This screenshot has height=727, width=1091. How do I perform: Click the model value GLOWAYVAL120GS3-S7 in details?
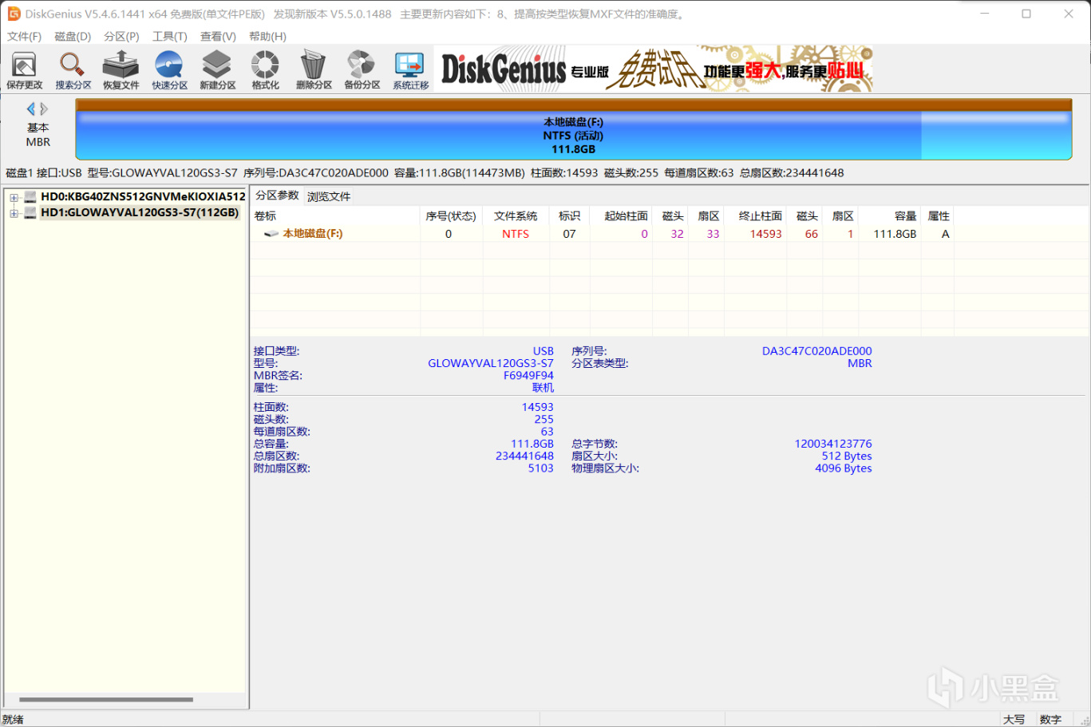pyautogui.click(x=491, y=363)
